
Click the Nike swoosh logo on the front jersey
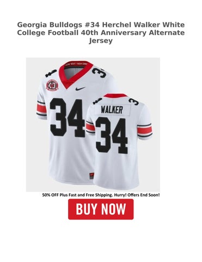pos(80,88)
